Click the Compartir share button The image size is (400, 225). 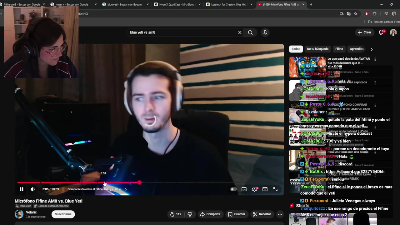point(210,214)
